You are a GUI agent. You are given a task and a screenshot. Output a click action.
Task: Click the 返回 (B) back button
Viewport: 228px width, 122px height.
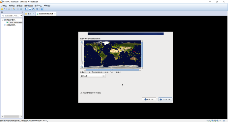pos(149,99)
